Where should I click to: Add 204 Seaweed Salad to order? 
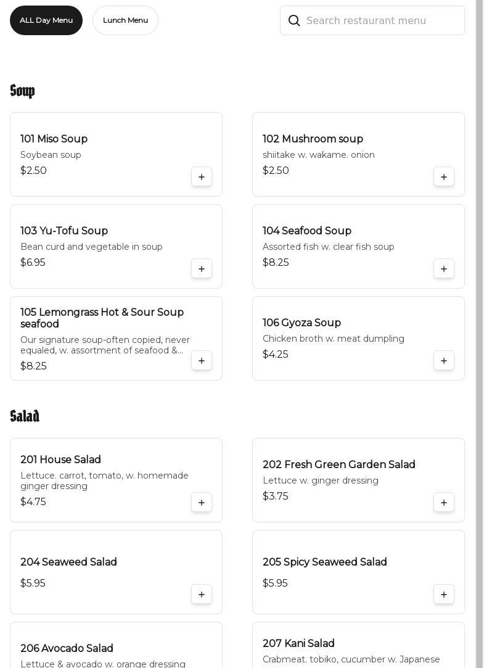click(x=202, y=595)
